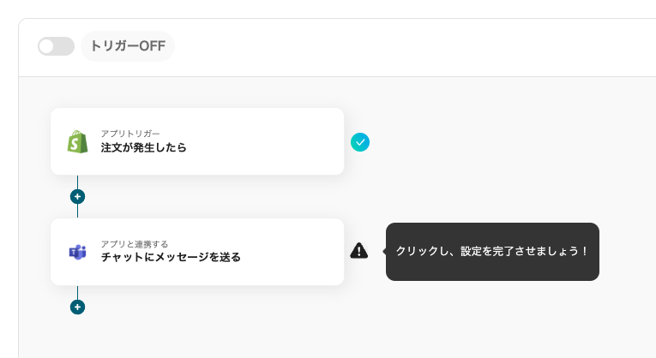
Task: Click the connector line under the Teams card
Action: [x=77, y=292]
